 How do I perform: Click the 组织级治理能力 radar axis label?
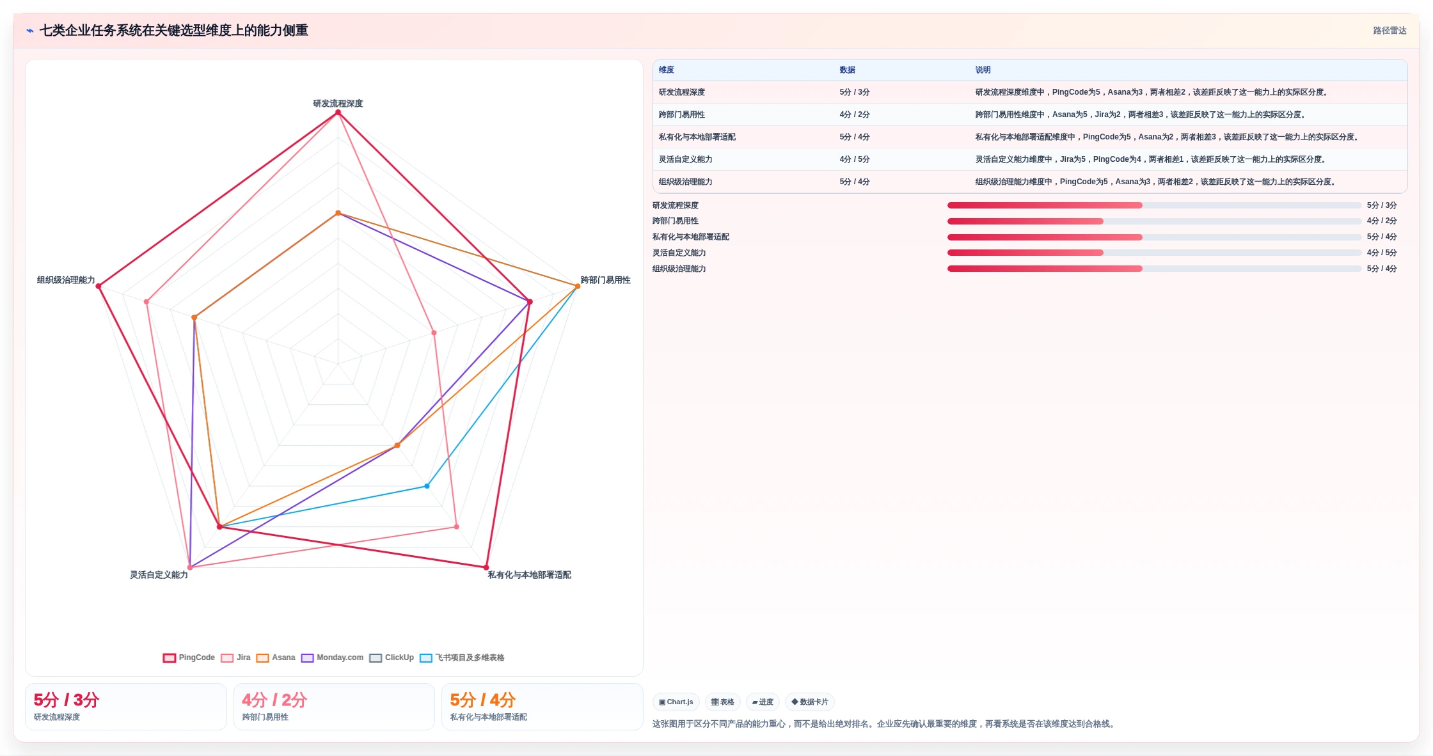point(66,280)
